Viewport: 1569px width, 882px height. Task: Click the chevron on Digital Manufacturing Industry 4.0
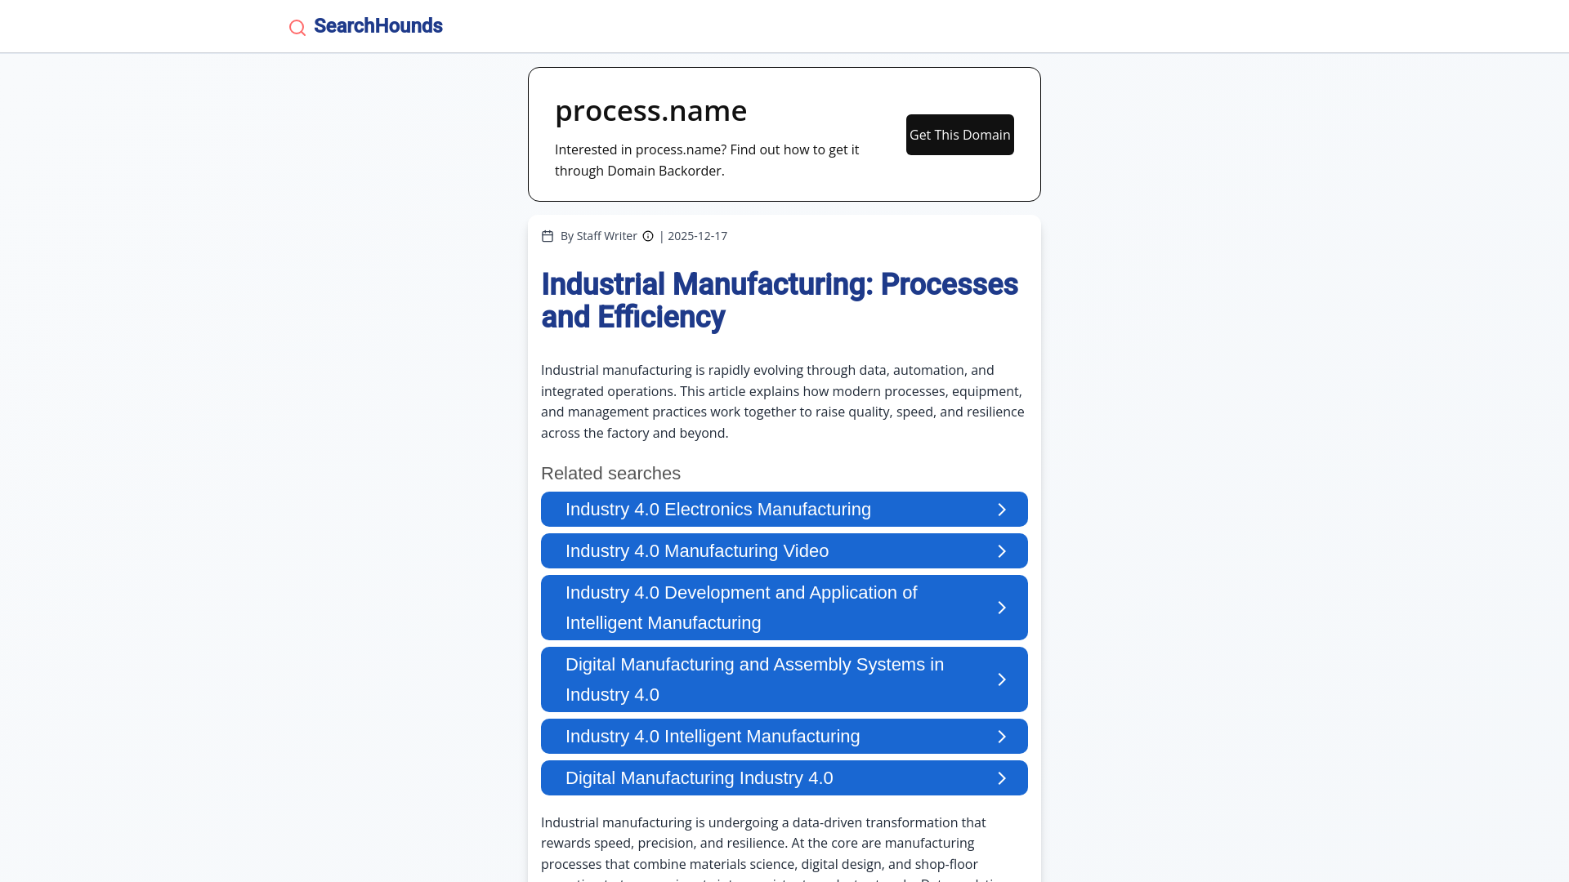tap(1002, 777)
